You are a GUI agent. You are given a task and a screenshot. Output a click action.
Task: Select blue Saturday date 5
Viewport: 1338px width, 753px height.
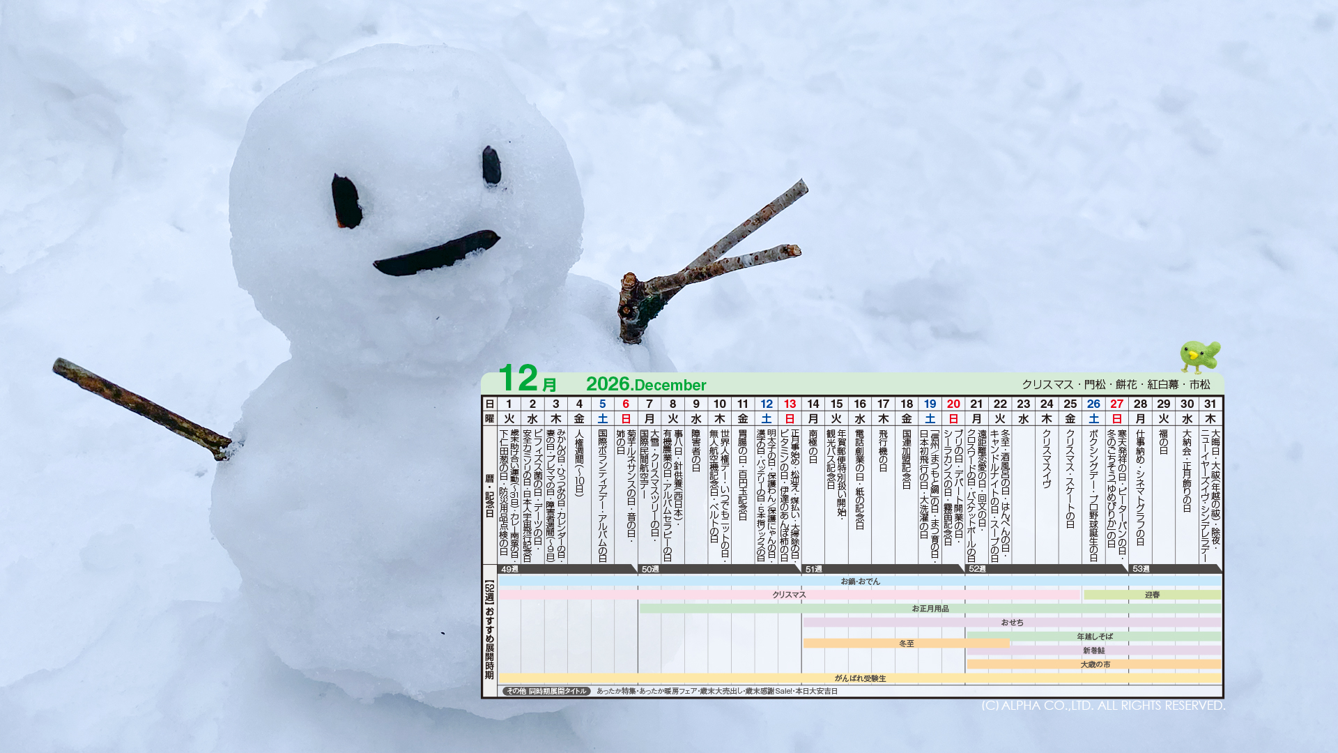[x=602, y=404]
